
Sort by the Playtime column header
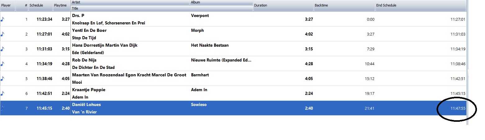pyautogui.click(x=62, y=5)
